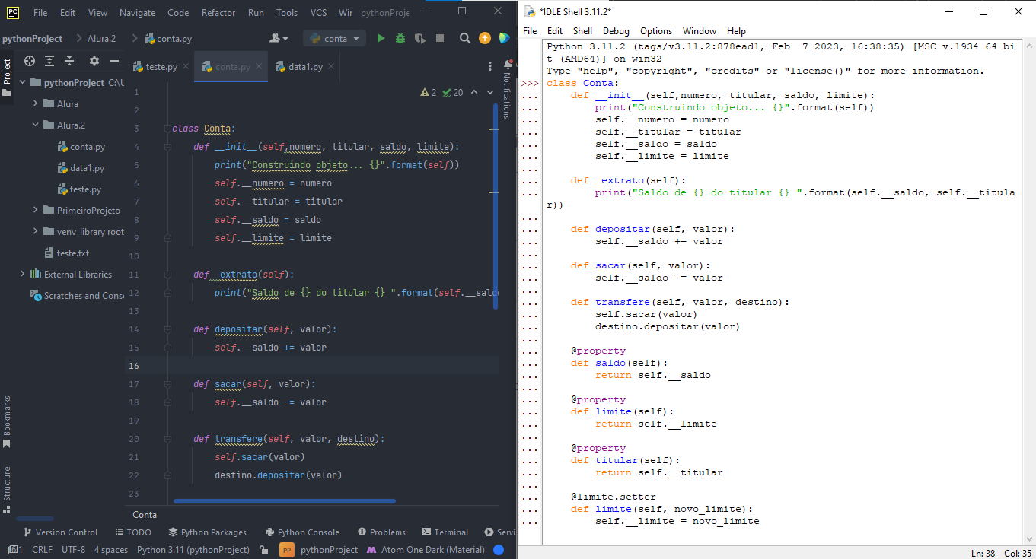Screen dimensions: 1036x559
Task: Expand the venv library root folder
Action: (36, 231)
